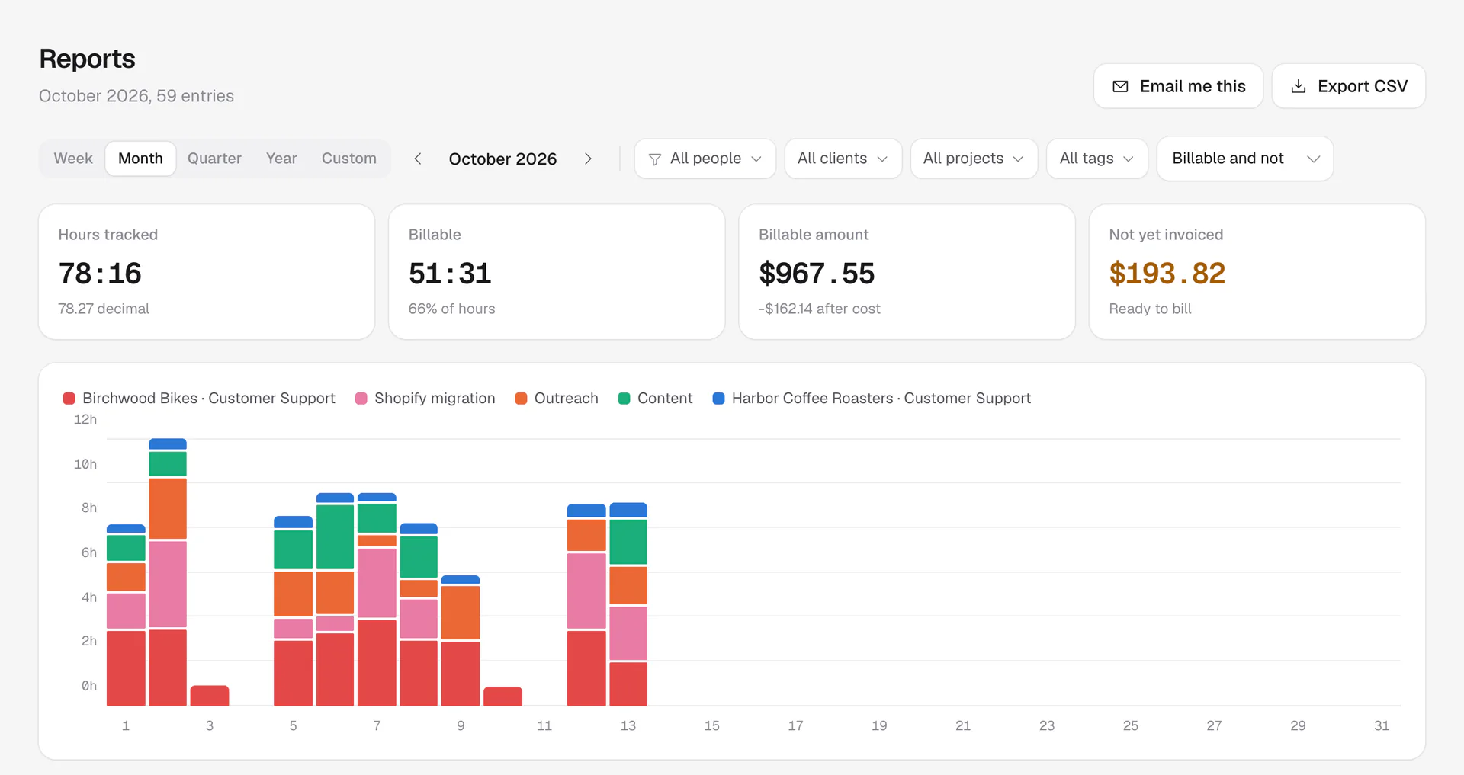Click the Ready to bill subtext
1464x775 pixels.
tap(1151, 309)
